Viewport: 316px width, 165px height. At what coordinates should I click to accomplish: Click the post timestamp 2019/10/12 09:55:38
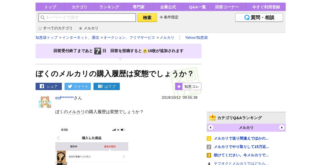pyautogui.click(x=180, y=97)
